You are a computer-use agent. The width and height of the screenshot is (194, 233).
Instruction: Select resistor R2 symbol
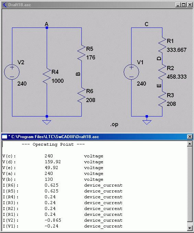162,72
